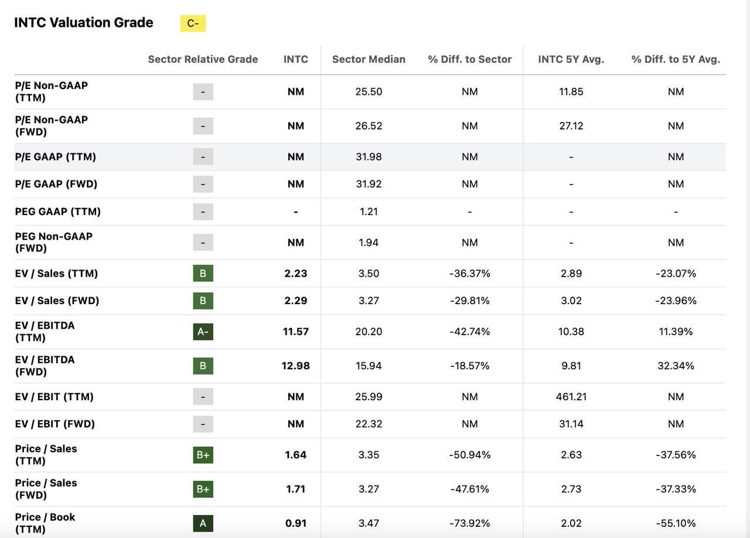Click the sector median 26.52
The image size is (750, 538).
pyautogui.click(x=369, y=126)
